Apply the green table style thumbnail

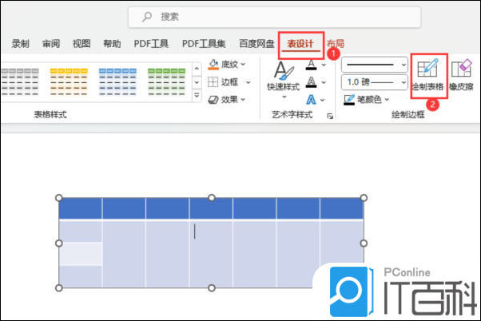coord(166,81)
